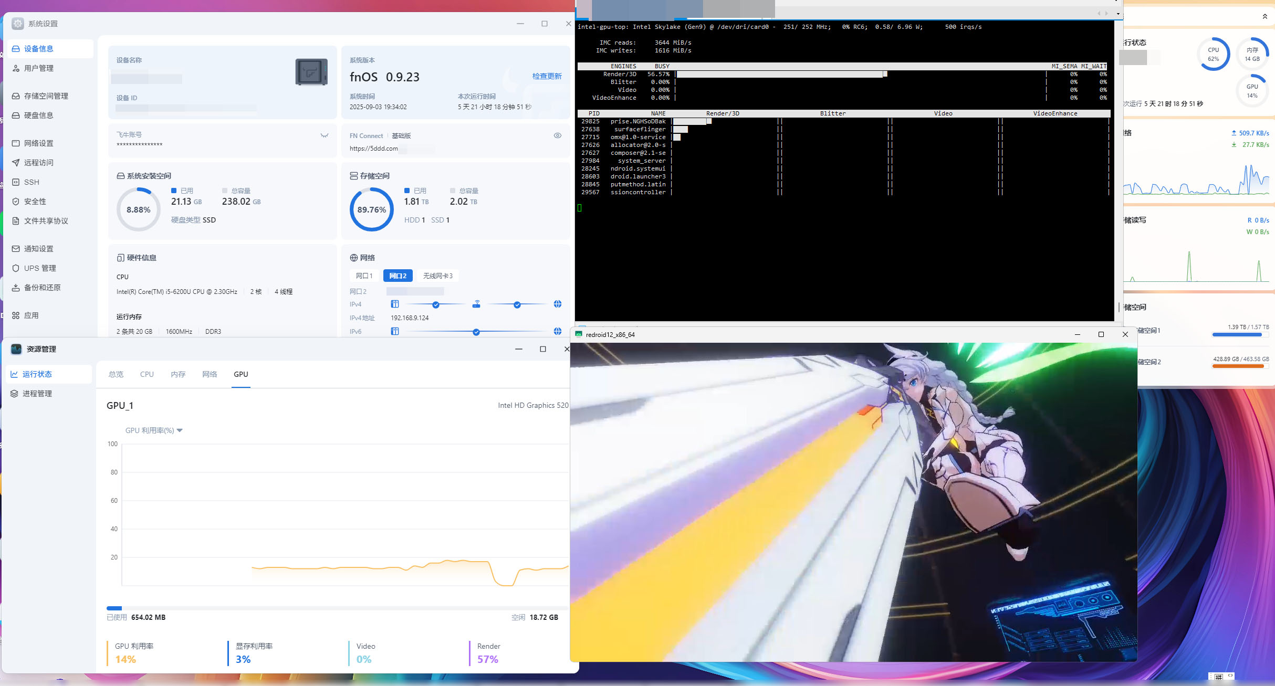
Task: Hide FN Connect address with eye icon
Action: point(558,135)
